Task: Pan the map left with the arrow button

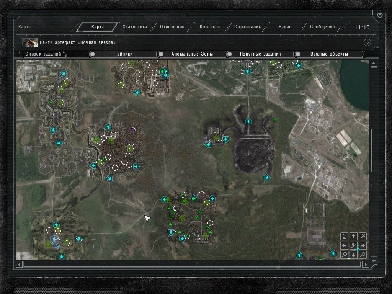Action: [344, 245]
